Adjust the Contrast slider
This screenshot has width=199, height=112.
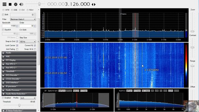(192, 47)
